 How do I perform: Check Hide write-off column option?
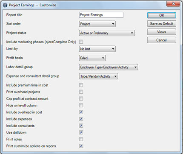(x=81, y=105)
